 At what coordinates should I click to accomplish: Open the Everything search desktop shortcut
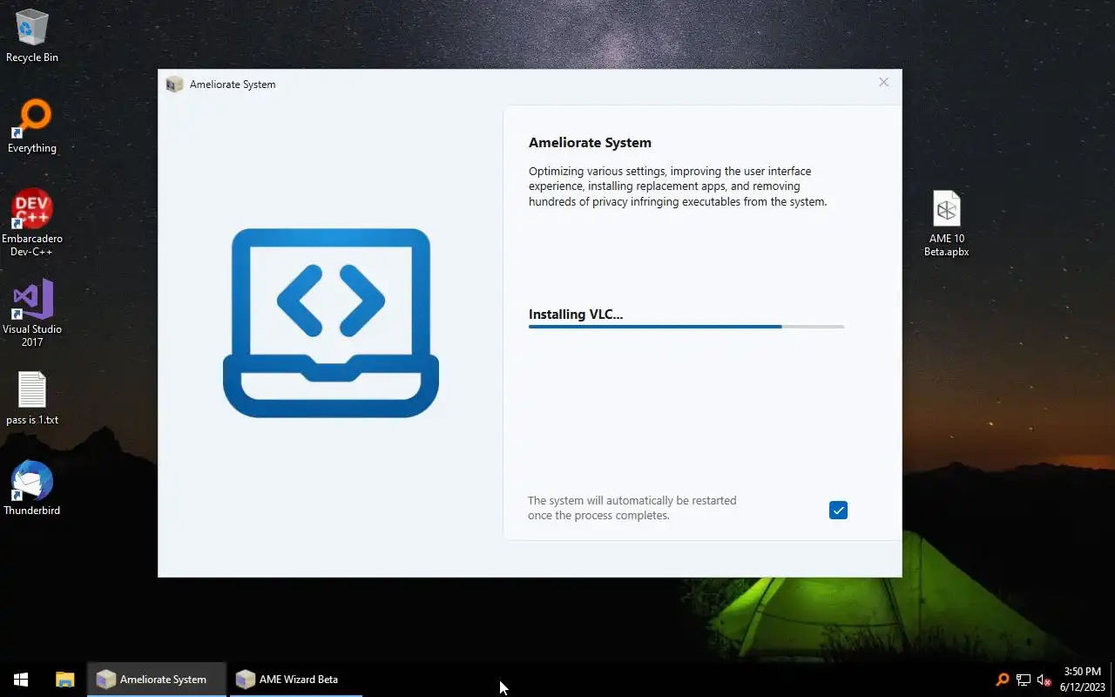point(32,127)
